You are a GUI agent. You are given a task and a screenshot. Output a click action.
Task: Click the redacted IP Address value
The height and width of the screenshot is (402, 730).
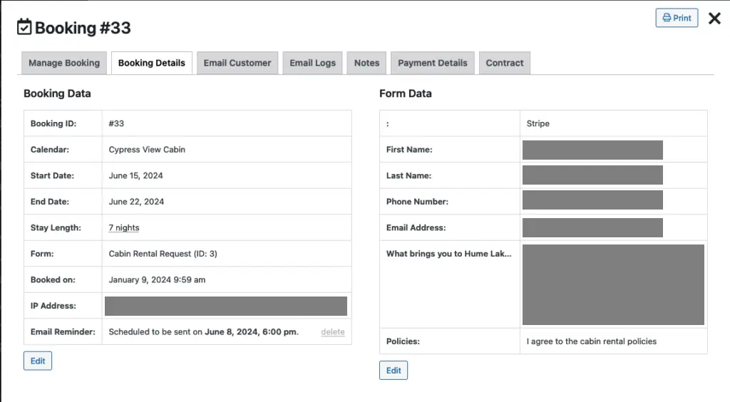pos(225,306)
